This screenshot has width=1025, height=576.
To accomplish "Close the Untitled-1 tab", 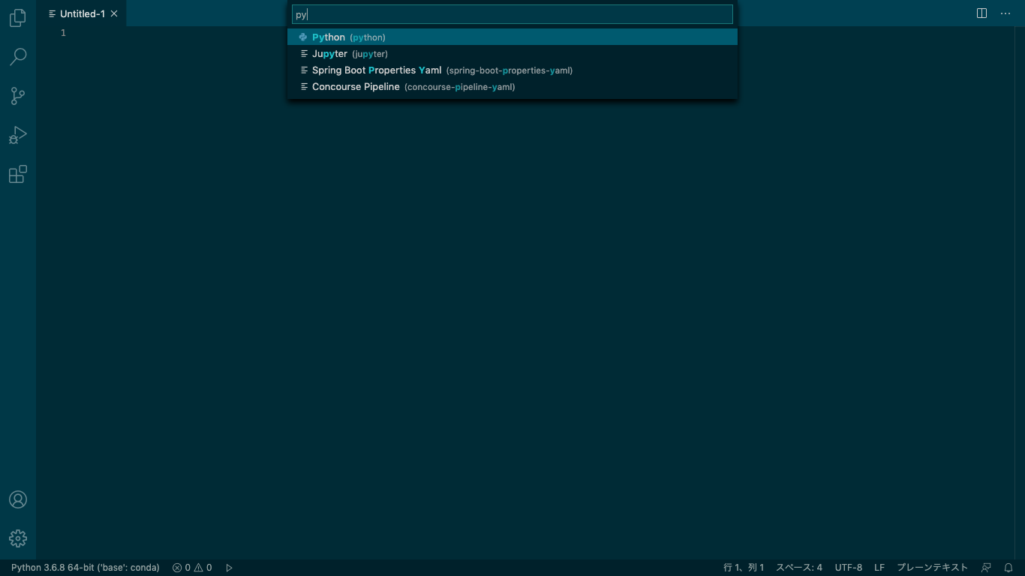I will point(114,13).
